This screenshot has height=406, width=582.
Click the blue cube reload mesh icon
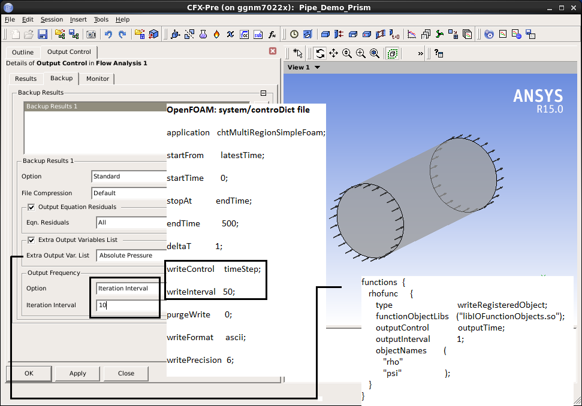point(153,35)
